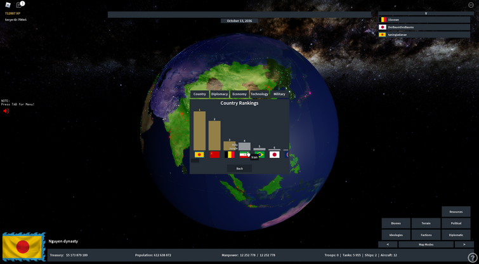The width and height of the screenshot is (479, 264).
Task: Select the Factions map mode
Action: coord(426,235)
